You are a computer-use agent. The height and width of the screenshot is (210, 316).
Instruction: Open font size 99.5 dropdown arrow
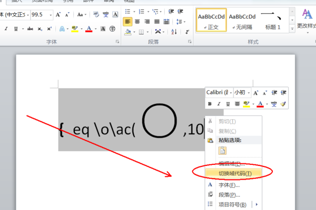[x=51, y=15]
